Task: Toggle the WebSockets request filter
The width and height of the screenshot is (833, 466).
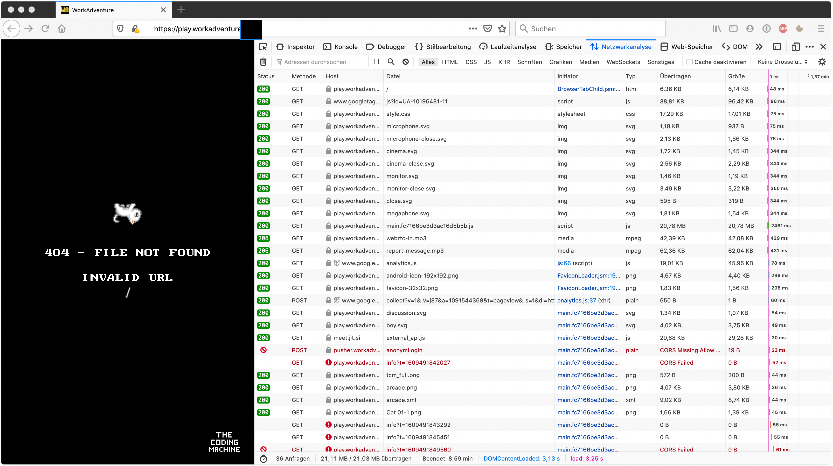Action: (623, 62)
